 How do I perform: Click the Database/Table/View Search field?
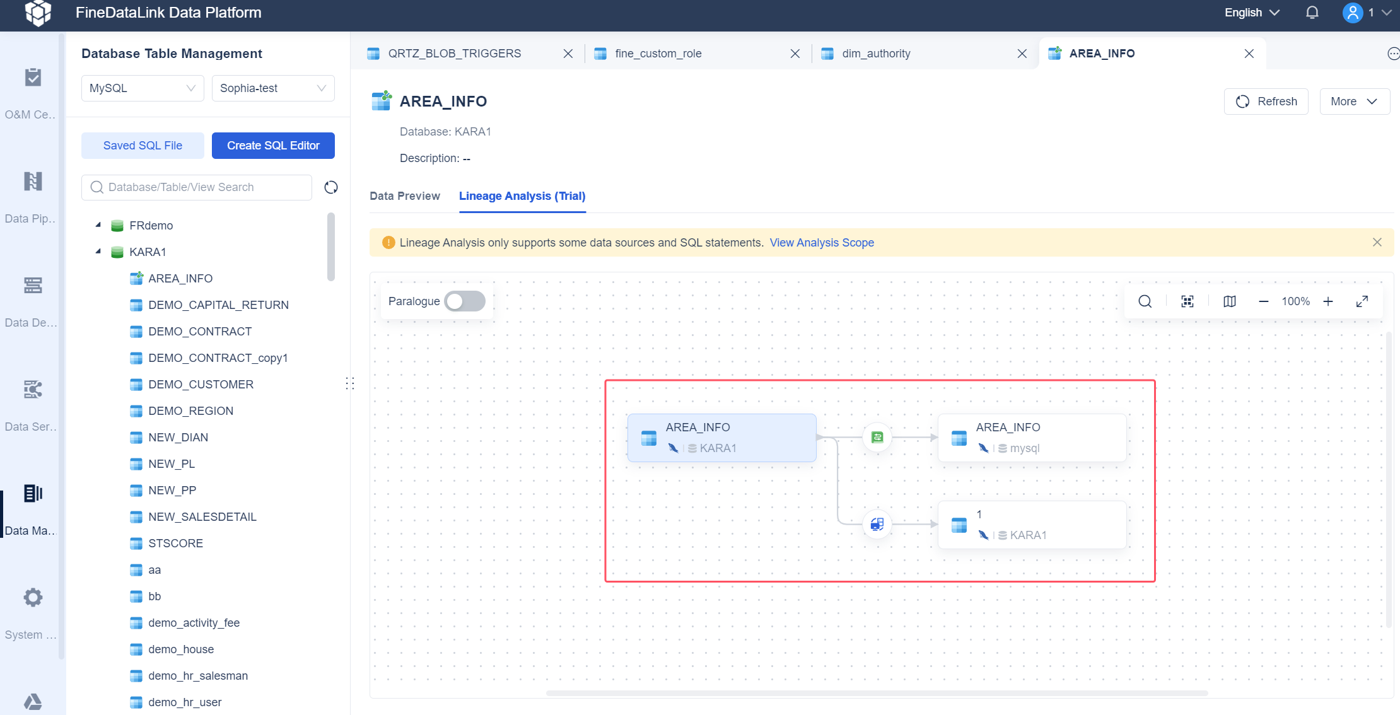point(197,187)
